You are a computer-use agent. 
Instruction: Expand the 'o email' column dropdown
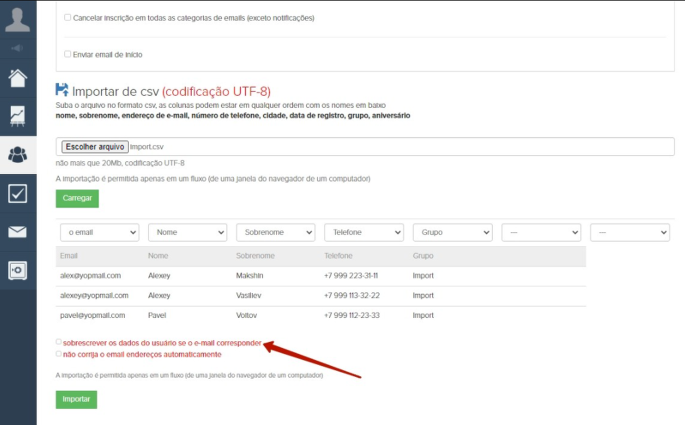(x=99, y=232)
